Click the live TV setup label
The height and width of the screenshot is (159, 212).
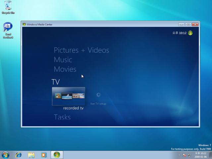click(98, 104)
